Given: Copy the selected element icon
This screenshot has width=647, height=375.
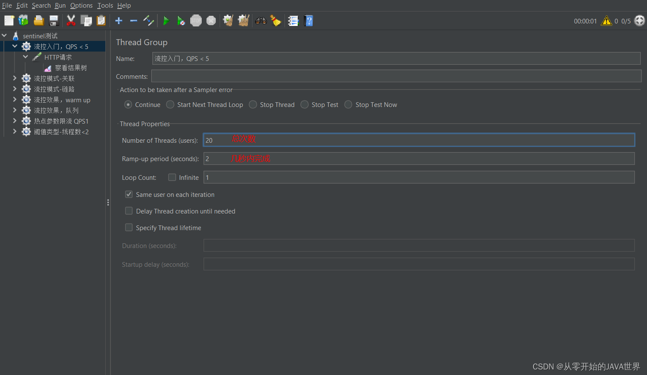Looking at the screenshot, I should click(x=86, y=20).
